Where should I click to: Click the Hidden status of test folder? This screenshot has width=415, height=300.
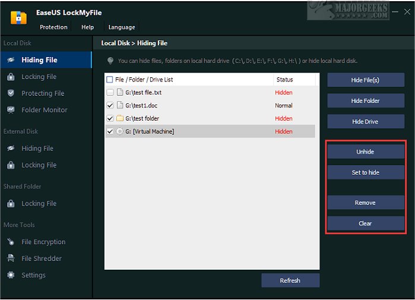point(284,118)
